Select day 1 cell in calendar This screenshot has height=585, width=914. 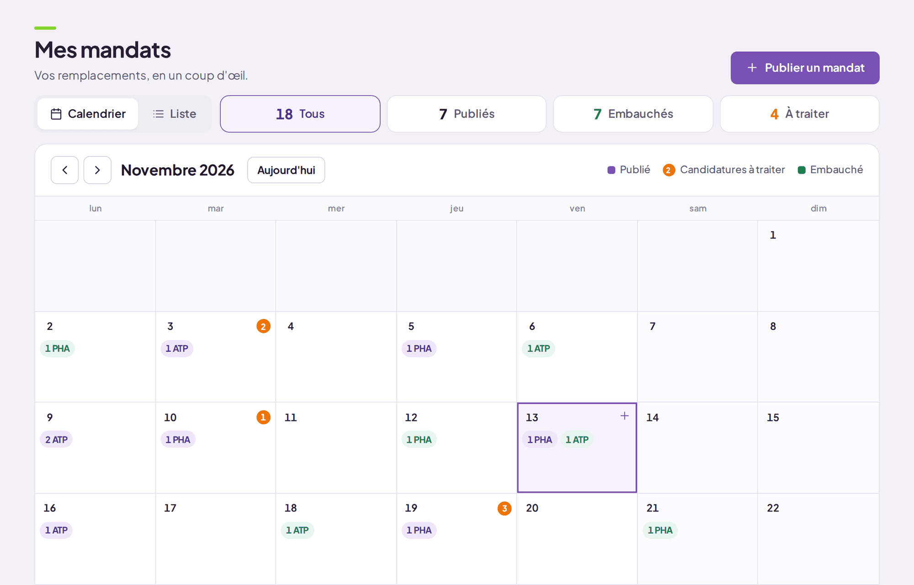pyautogui.click(x=818, y=266)
